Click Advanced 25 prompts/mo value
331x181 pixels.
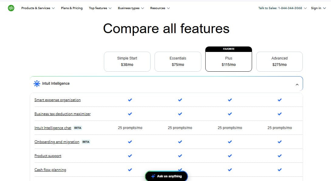click(x=279, y=128)
